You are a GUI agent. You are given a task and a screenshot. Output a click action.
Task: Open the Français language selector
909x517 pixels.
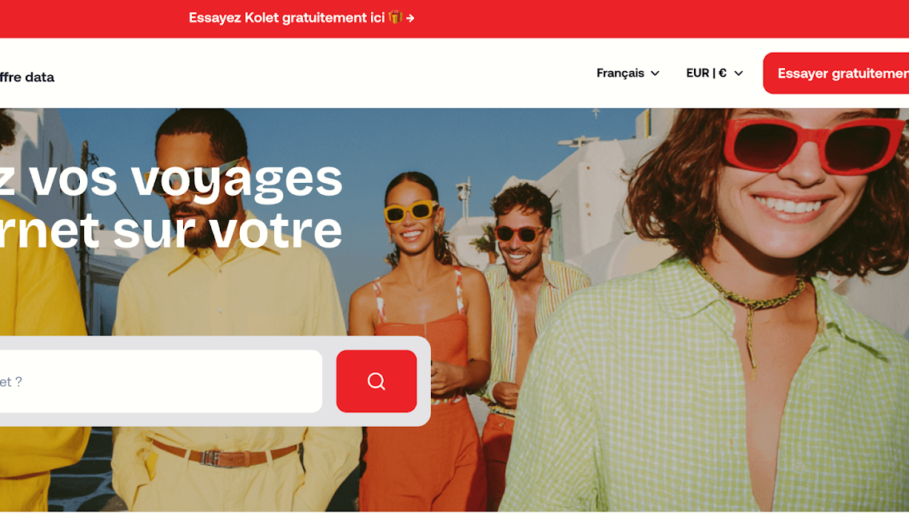[x=628, y=73]
